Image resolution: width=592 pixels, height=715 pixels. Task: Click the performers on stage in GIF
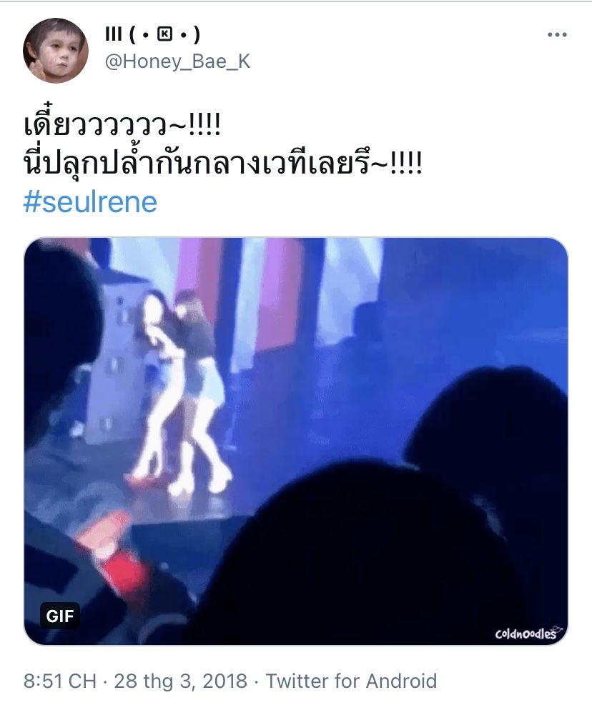(x=180, y=392)
